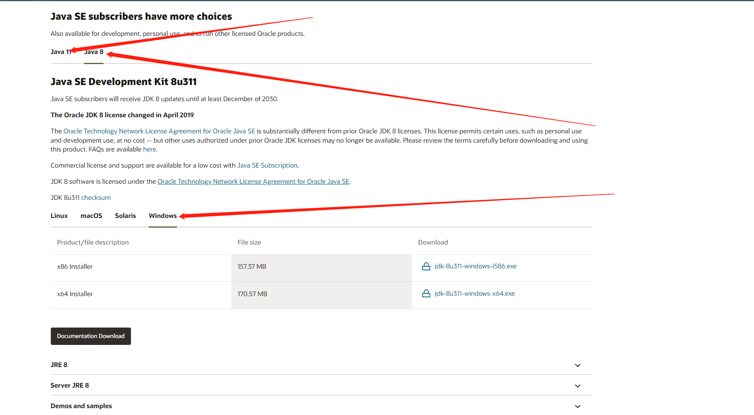754x415 pixels.
Task: Expand Demos and samples chevron
Action: tap(577, 407)
